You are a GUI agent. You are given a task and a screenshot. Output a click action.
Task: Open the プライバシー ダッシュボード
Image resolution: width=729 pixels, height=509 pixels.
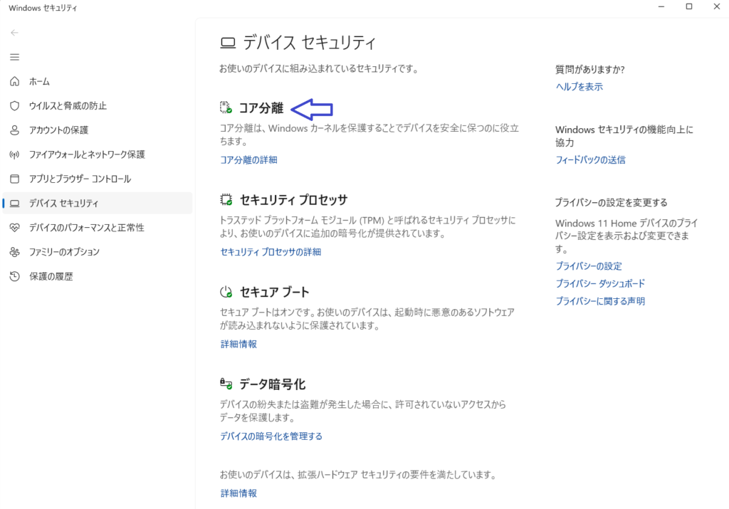click(x=600, y=283)
